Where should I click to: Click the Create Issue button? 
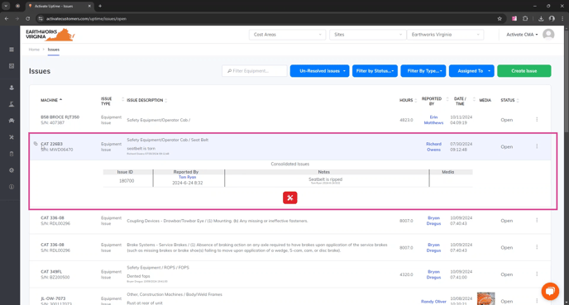(x=524, y=71)
